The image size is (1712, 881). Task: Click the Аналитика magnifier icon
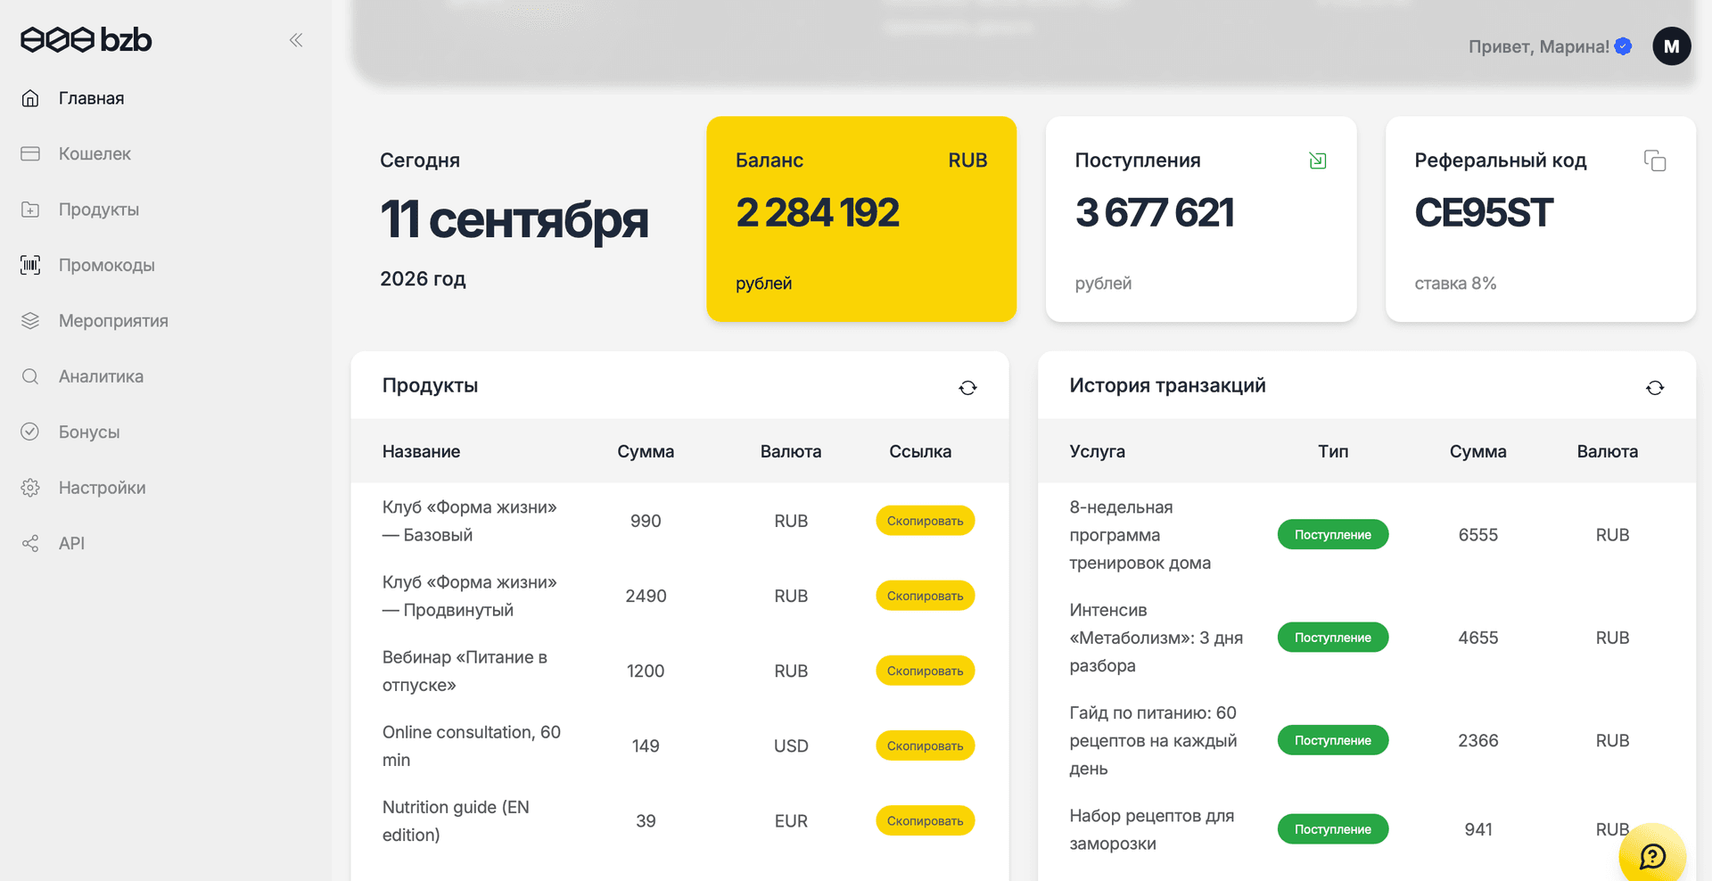30,376
